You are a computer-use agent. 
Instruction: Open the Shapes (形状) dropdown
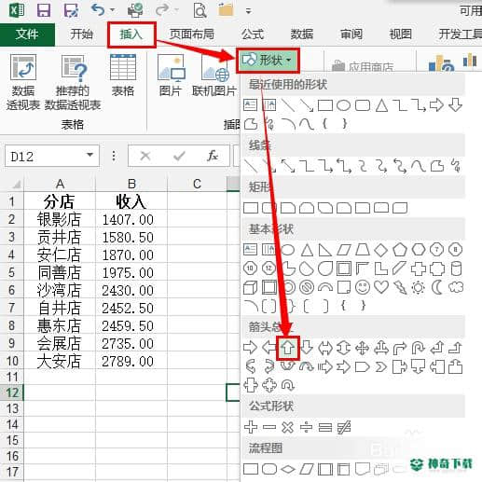(x=268, y=60)
